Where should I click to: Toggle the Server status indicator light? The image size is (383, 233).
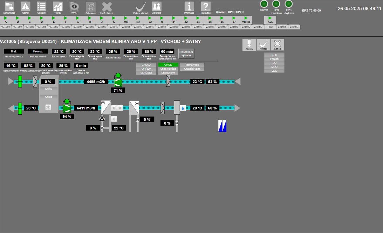(x=264, y=4)
